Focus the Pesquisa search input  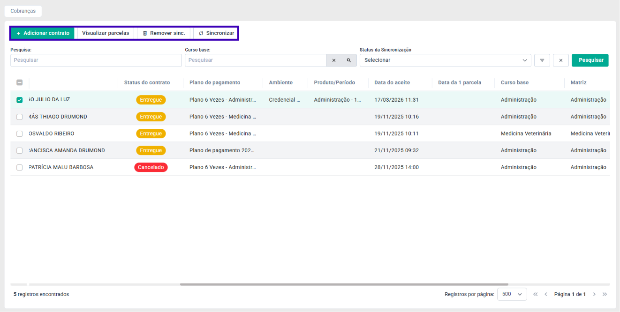(x=96, y=60)
